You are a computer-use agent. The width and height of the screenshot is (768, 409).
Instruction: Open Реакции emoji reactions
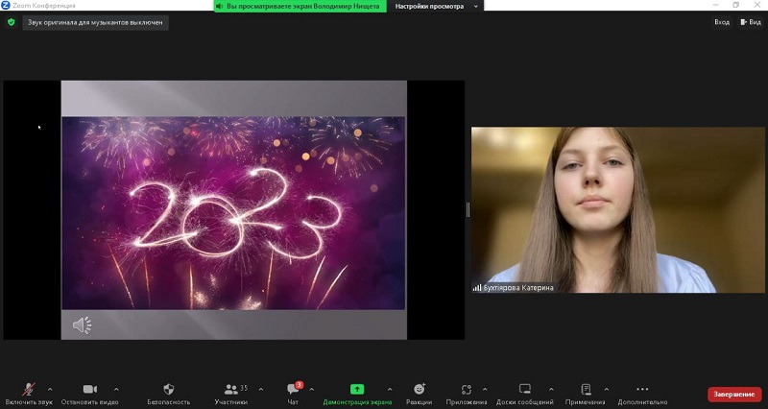point(420,394)
